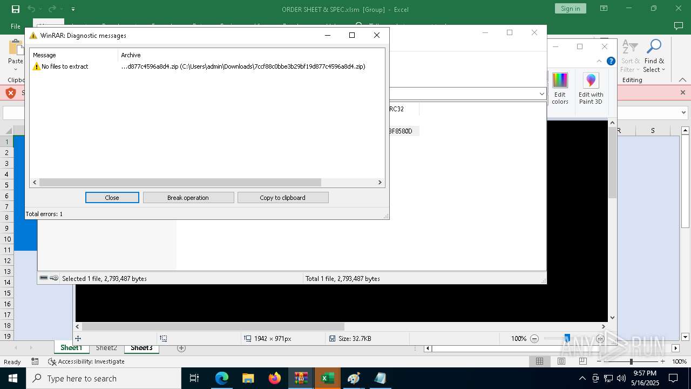Switch to Page Break Preview

582,361
